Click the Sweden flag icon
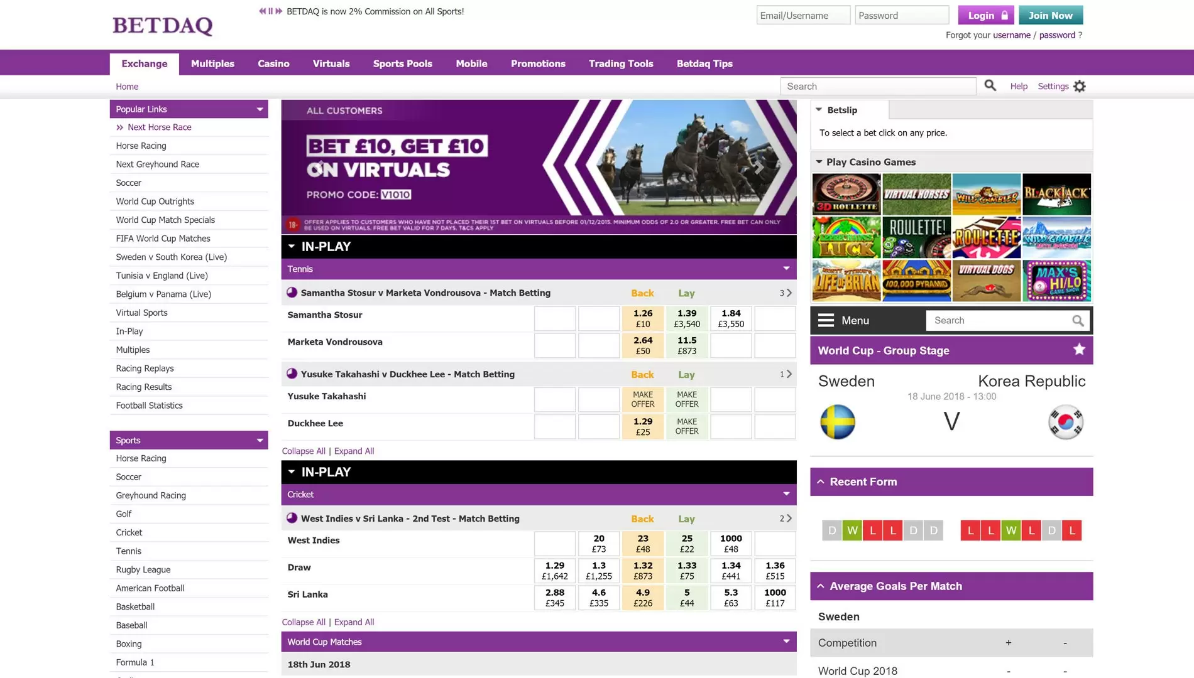 [838, 421]
